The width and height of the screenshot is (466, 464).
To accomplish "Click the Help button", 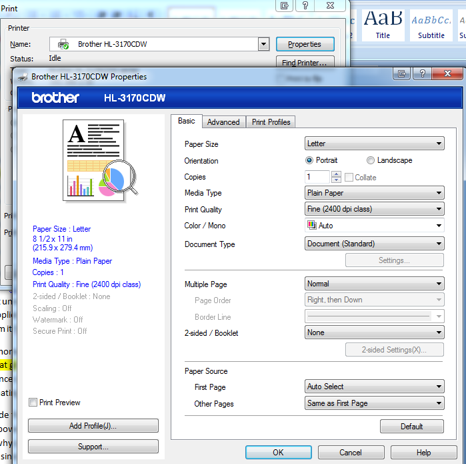I will 423,453.
